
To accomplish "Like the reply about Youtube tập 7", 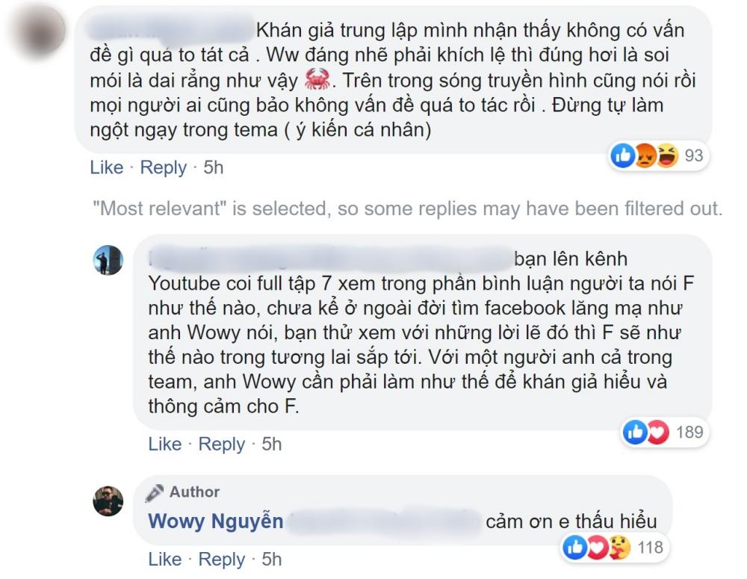I will coord(164,444).
